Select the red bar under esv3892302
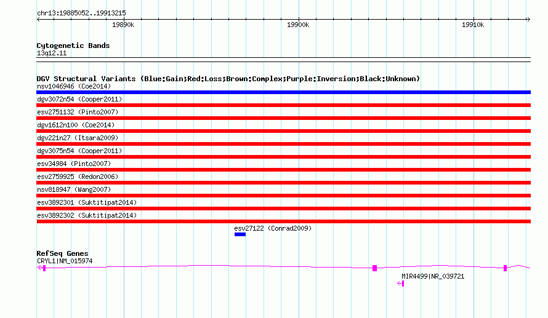Screen dimensions: 548x318 [283, 221]
